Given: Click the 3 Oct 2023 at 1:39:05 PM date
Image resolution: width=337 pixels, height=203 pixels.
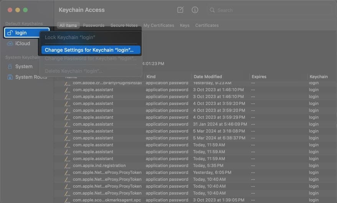Looking at the screenshot, I should pos(218,200).
